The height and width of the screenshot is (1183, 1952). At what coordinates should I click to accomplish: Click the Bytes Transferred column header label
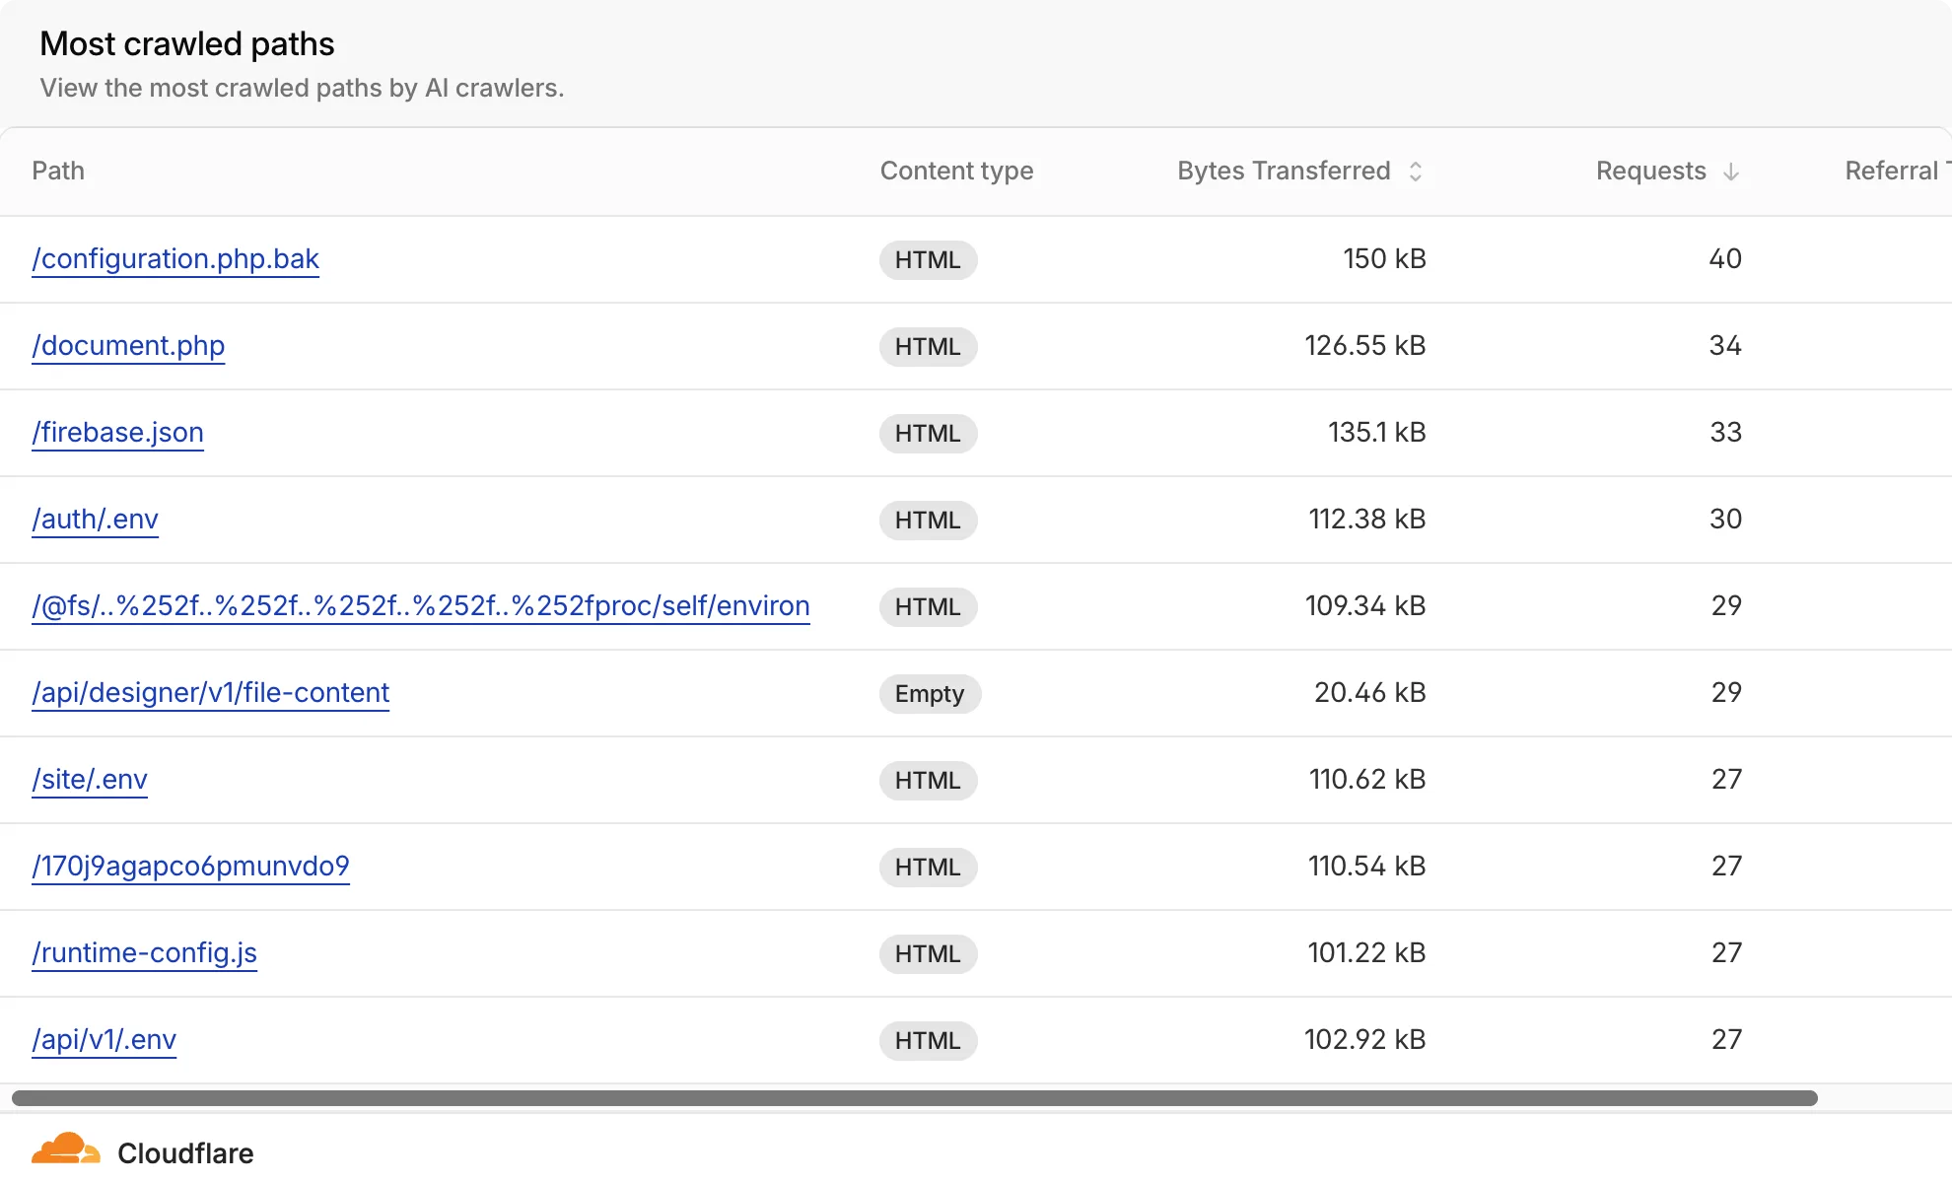click(x=1284, y=171)
